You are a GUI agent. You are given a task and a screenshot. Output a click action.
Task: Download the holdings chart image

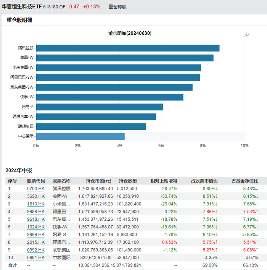pos(247,35)
